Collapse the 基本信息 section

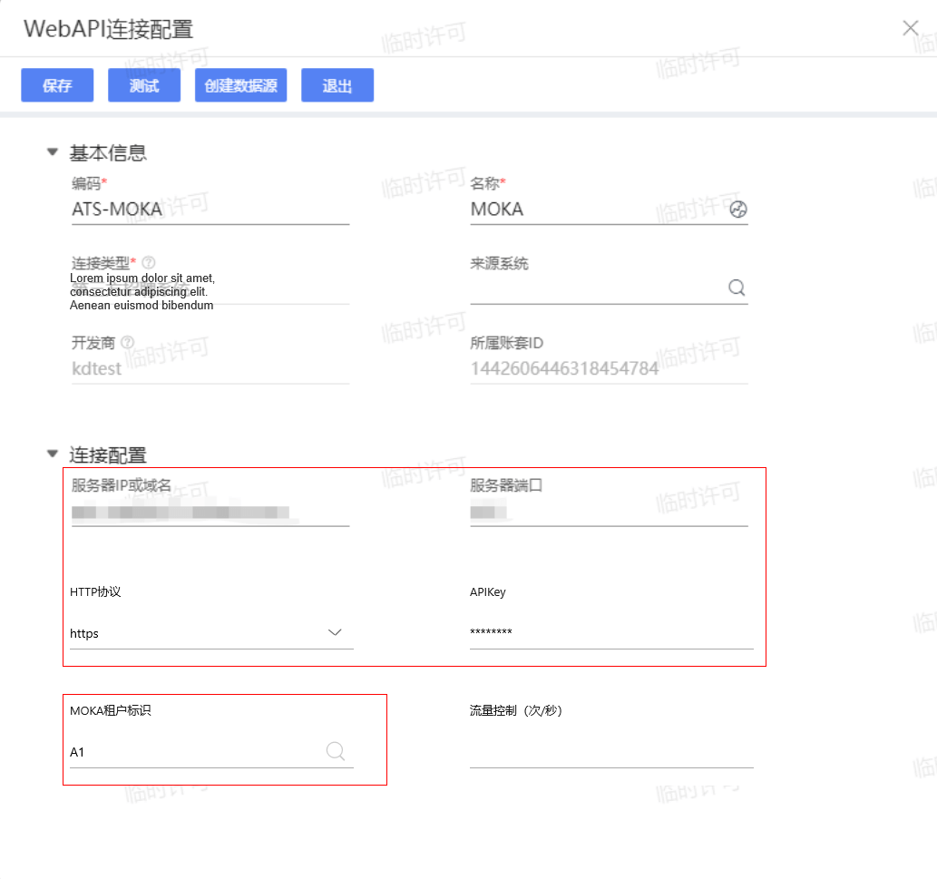[53, 152]
